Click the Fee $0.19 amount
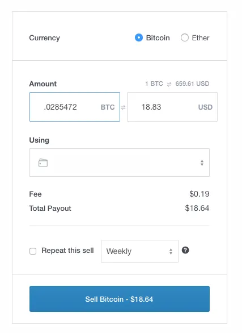The width and height of the screenshot is (242, 333). [x=199, y=194]
